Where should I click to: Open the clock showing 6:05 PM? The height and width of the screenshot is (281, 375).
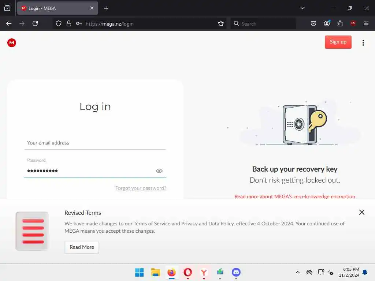349,272
